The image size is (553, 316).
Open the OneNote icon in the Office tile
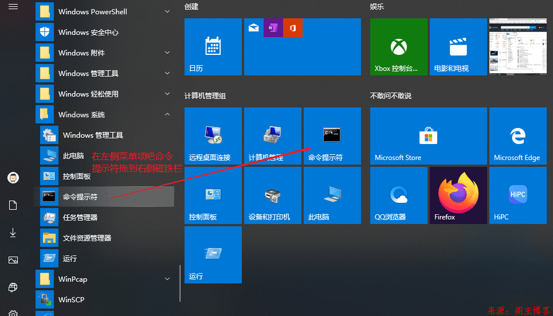(273, 28)
